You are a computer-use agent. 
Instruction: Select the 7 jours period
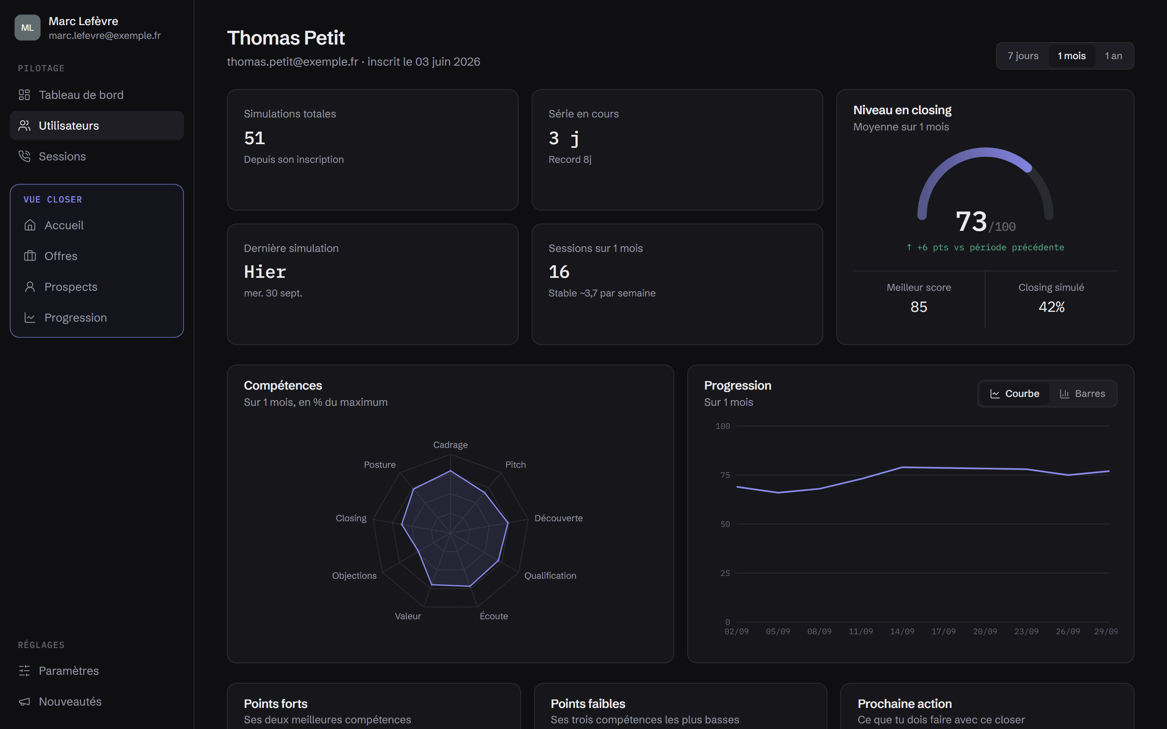point(1023,56)
